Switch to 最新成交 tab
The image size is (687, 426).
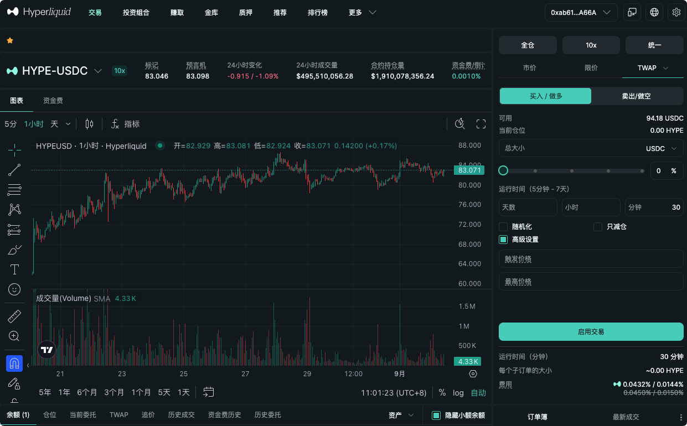(626, 417)
